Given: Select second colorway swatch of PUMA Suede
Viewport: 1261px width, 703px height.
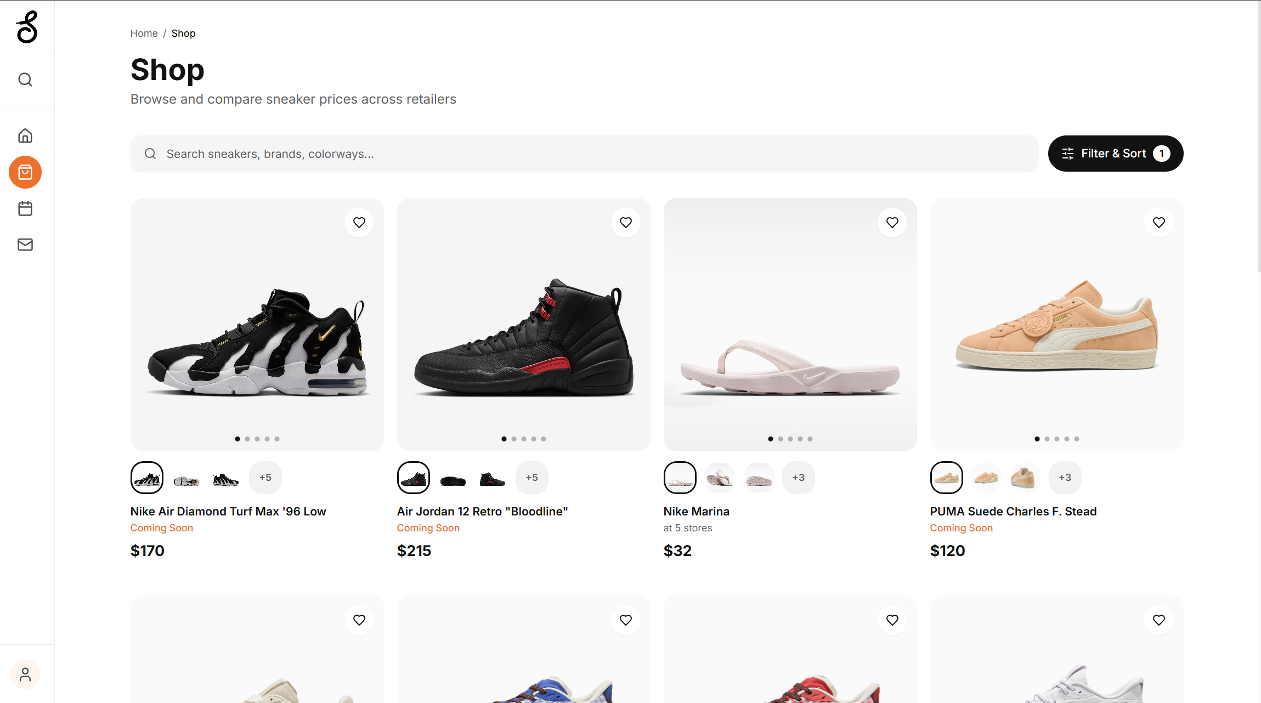Looking at the screenshot, I should [986, 478].
